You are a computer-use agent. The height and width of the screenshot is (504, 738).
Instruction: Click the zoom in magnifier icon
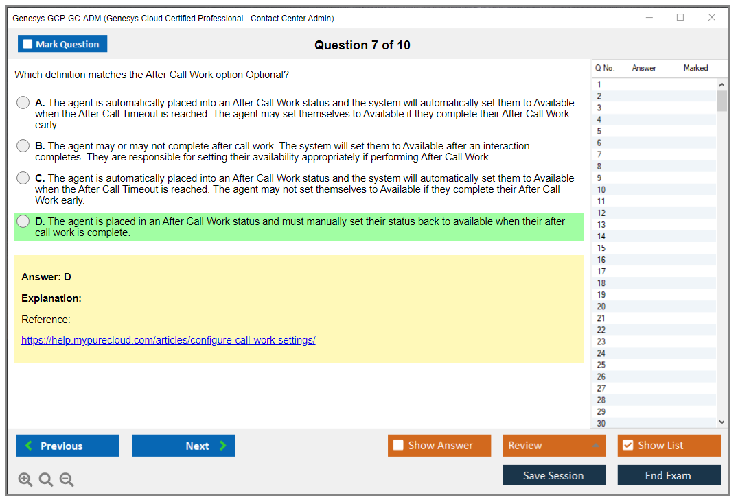[x=25, y=480]
